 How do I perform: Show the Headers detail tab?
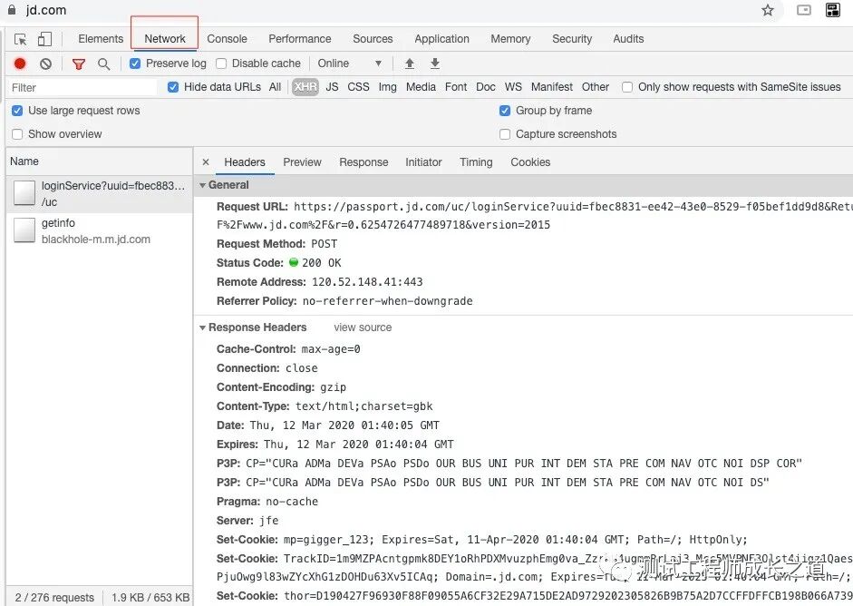245,162
